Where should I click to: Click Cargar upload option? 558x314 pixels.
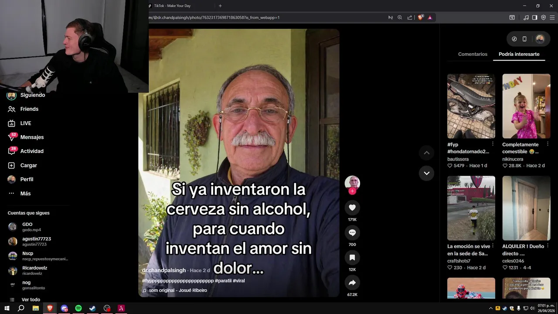pos(23,165)
